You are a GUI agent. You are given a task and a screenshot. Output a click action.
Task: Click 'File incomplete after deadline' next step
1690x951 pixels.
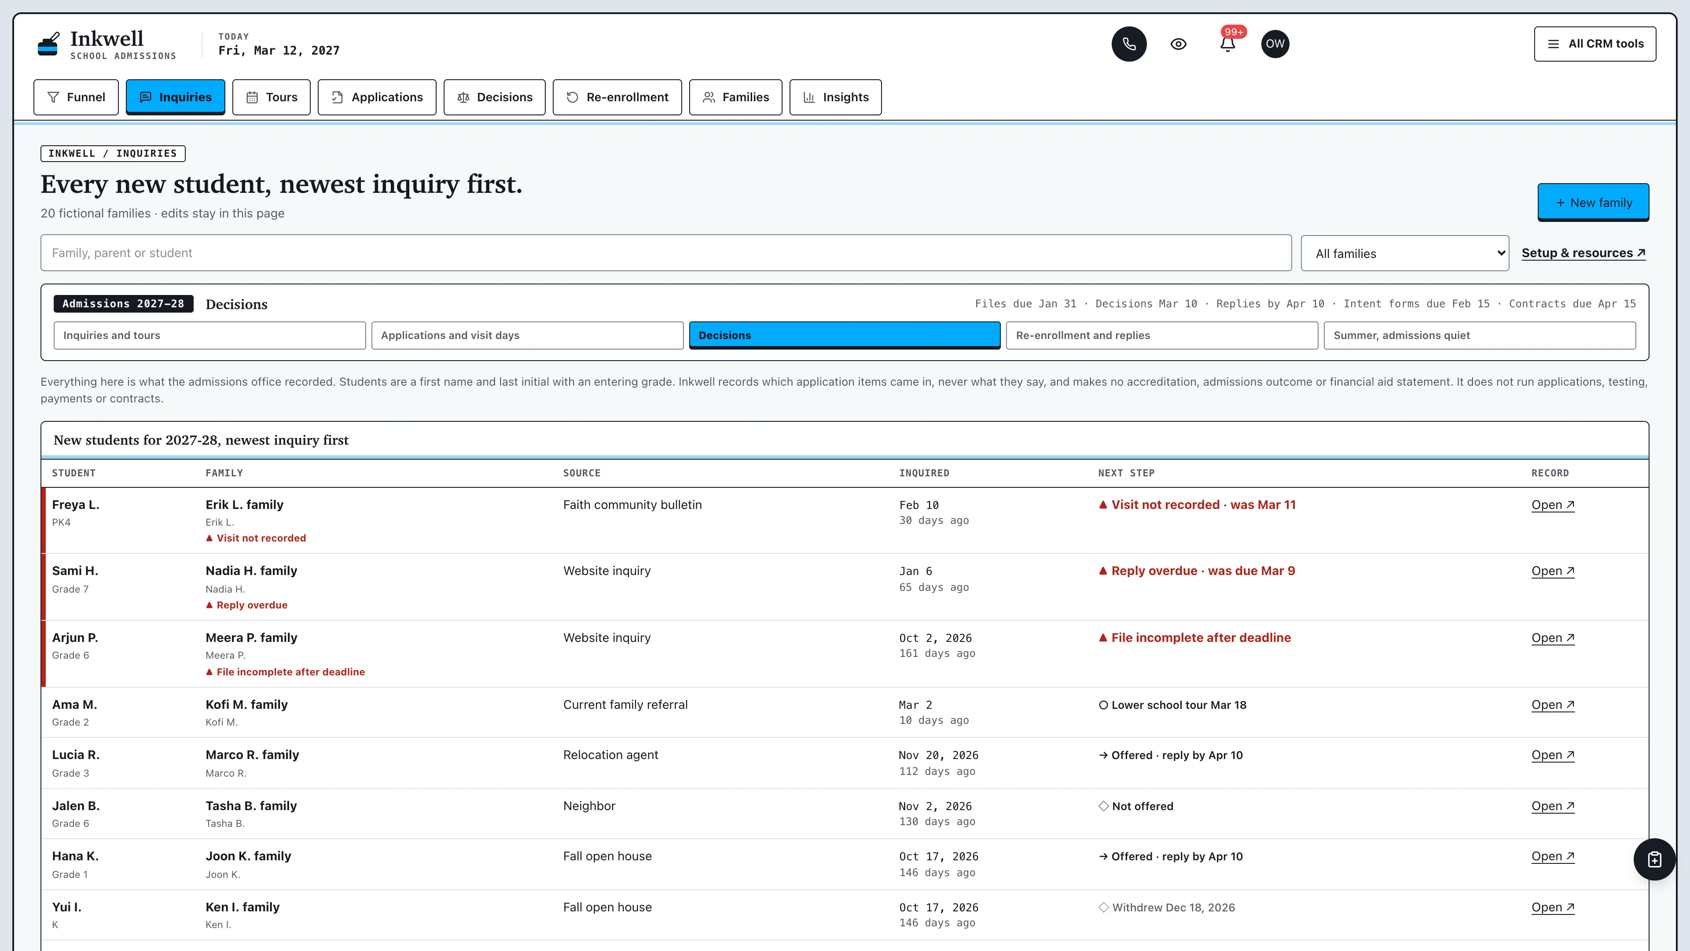[1195, 638]
